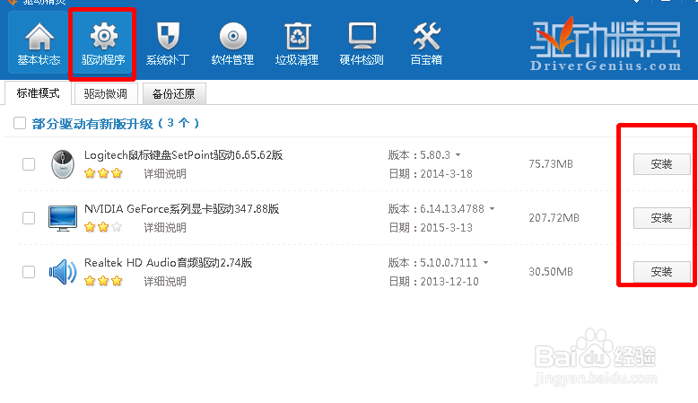
Task: Click the 部分驱动有新版升级 (3个) heading
Action: pyautogui.click(x=116, y=123)
